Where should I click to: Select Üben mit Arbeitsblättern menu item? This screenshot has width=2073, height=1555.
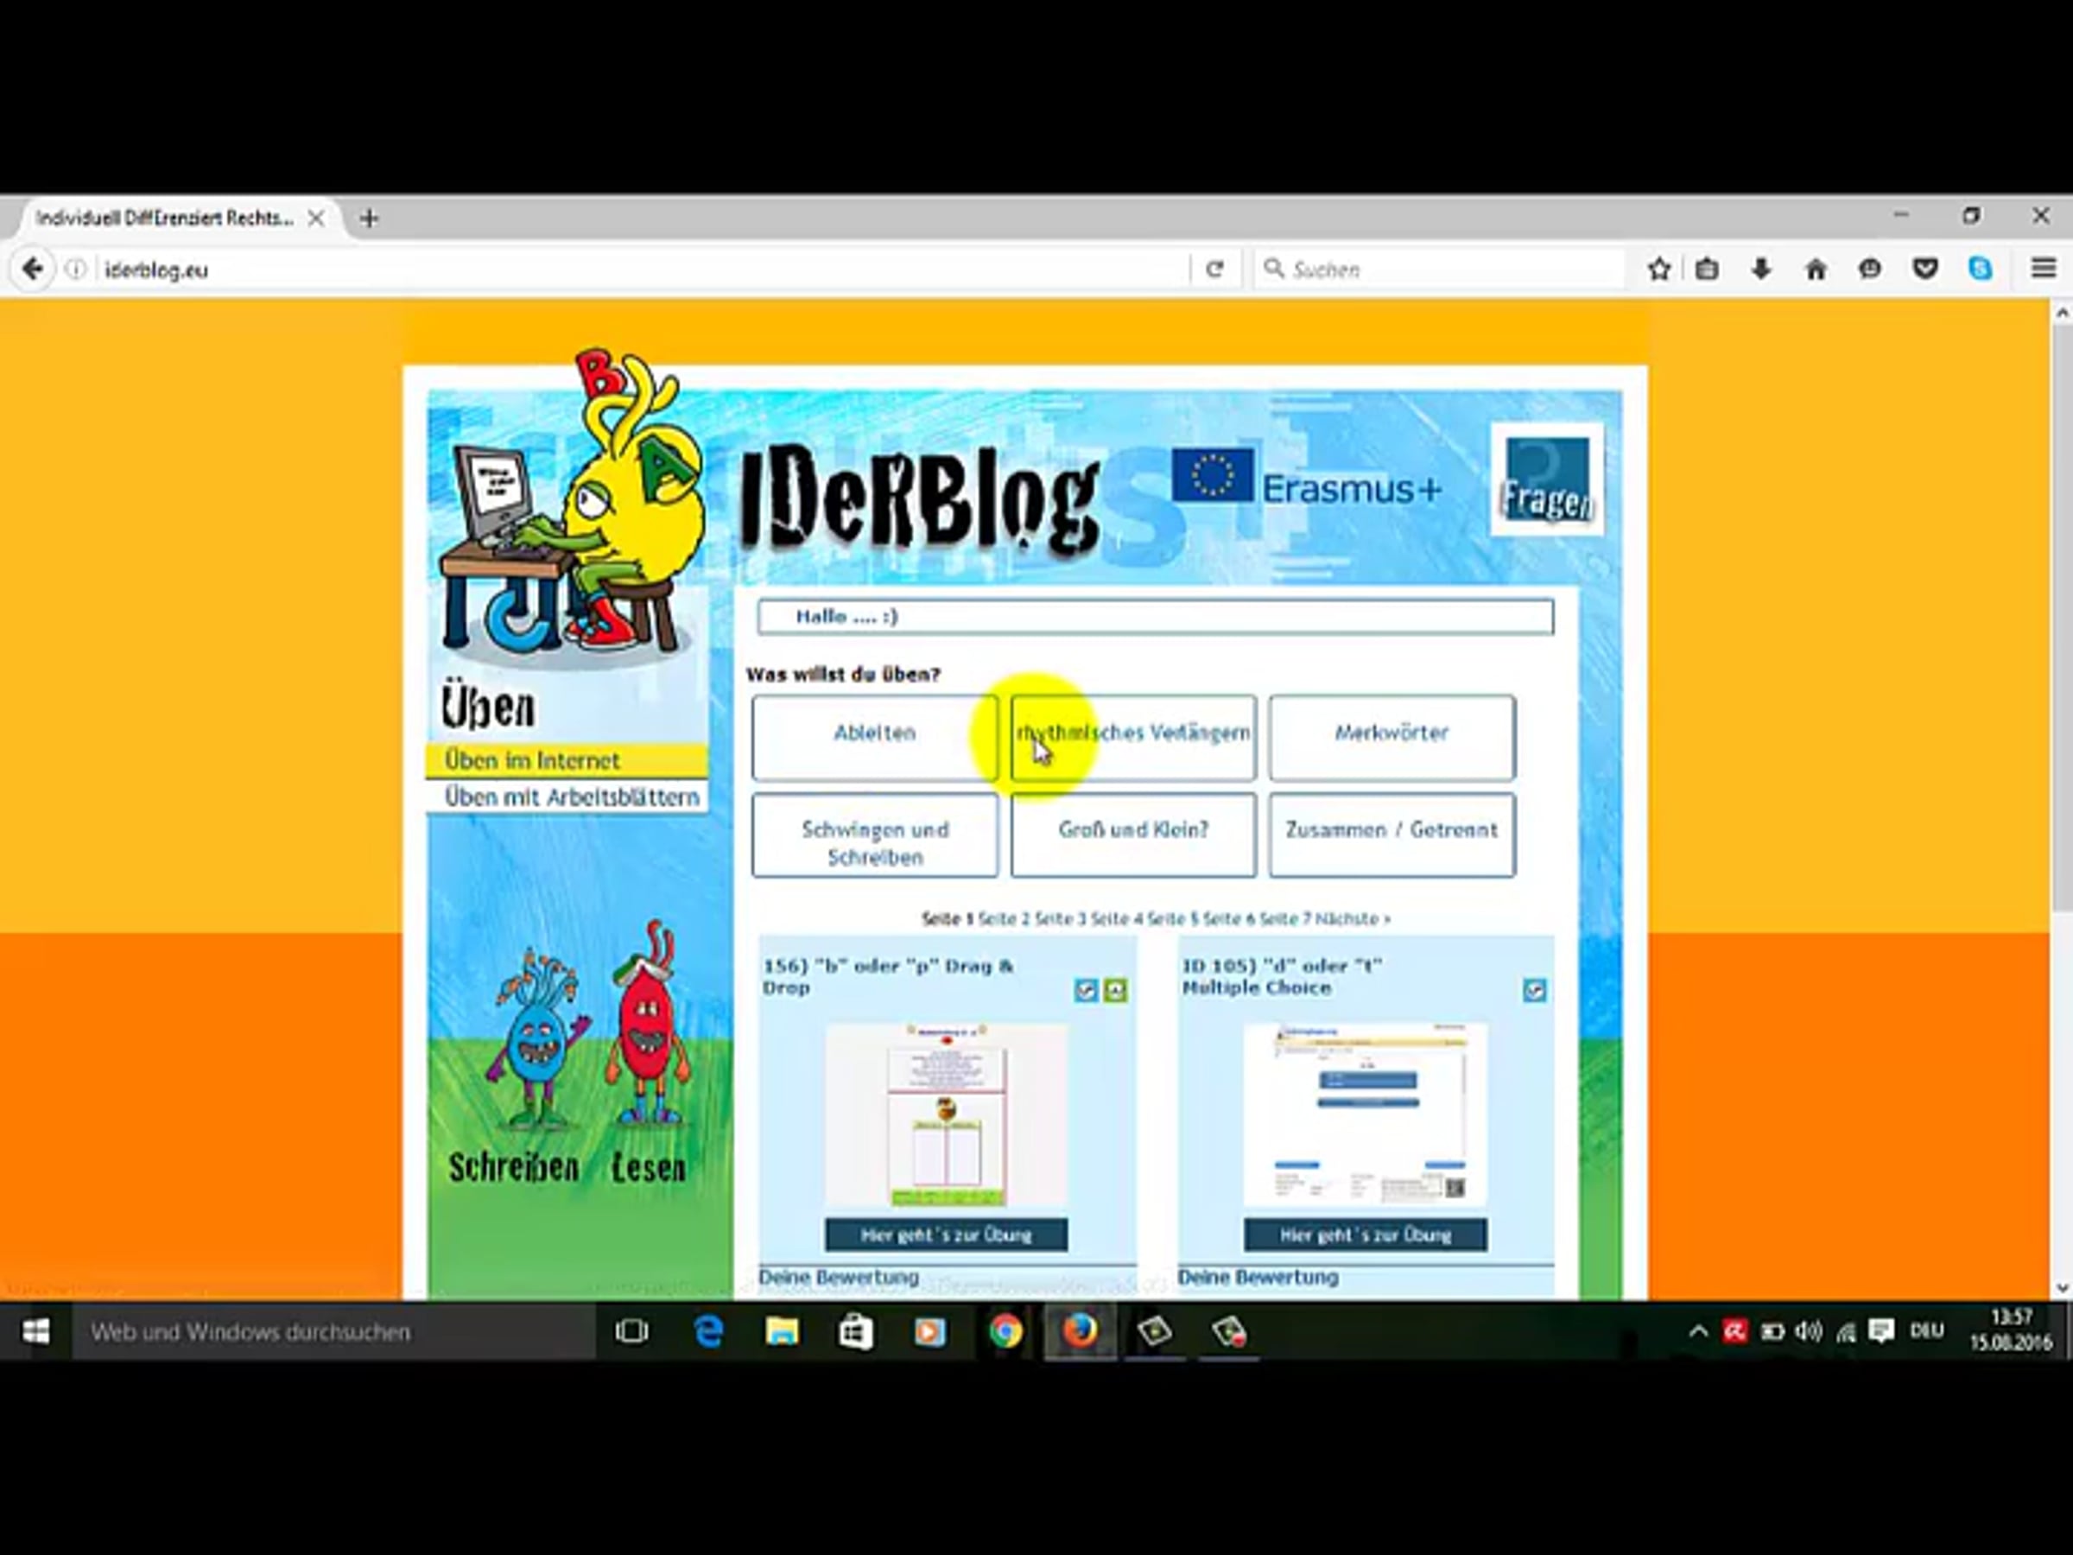coord(571,797)
